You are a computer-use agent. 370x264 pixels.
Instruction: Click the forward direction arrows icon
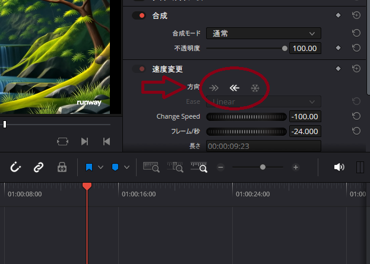214,88
